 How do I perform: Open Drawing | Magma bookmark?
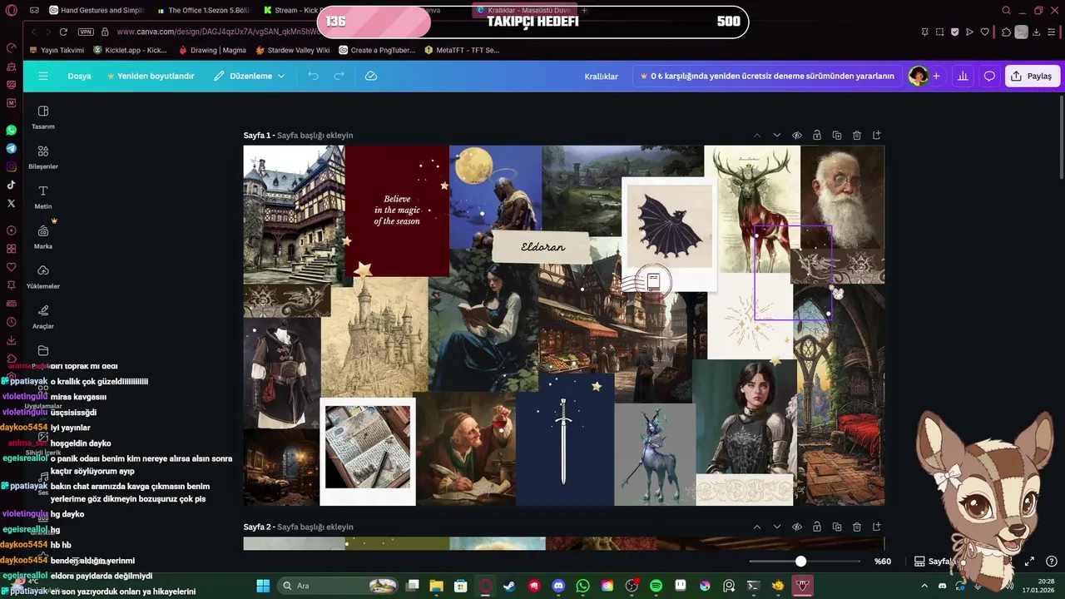coord(212,50)
